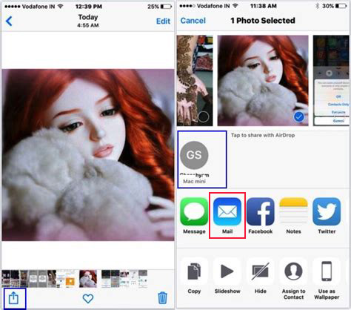Share the photo through Mail

[227, 216]
